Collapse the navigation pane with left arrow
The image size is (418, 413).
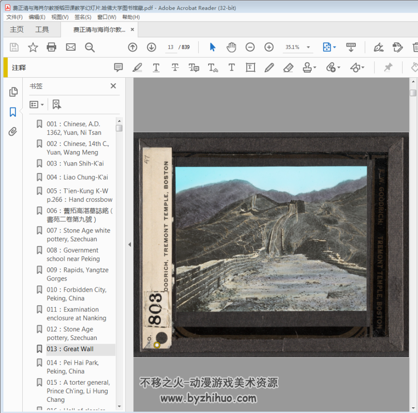coord(130,244)
